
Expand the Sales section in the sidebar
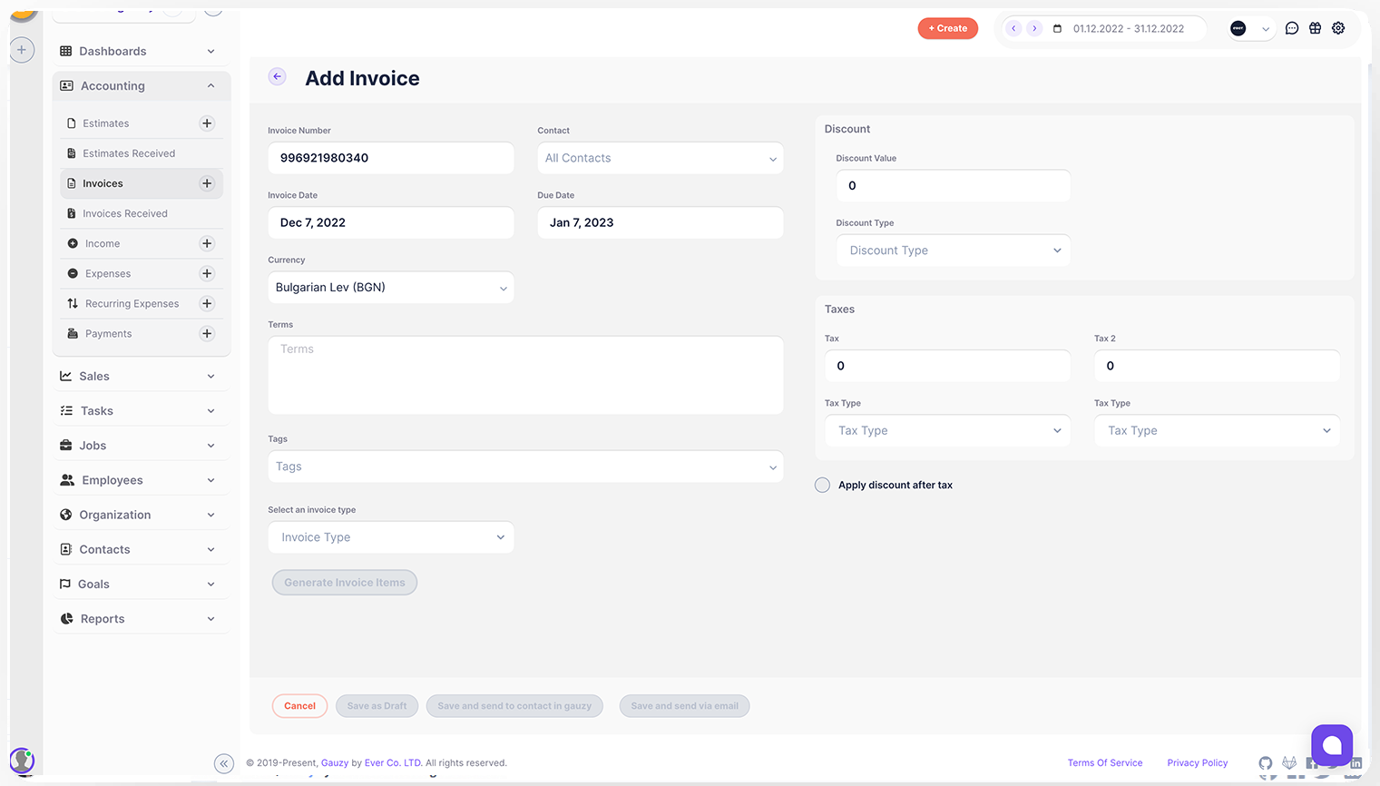(x=141, y=376)
